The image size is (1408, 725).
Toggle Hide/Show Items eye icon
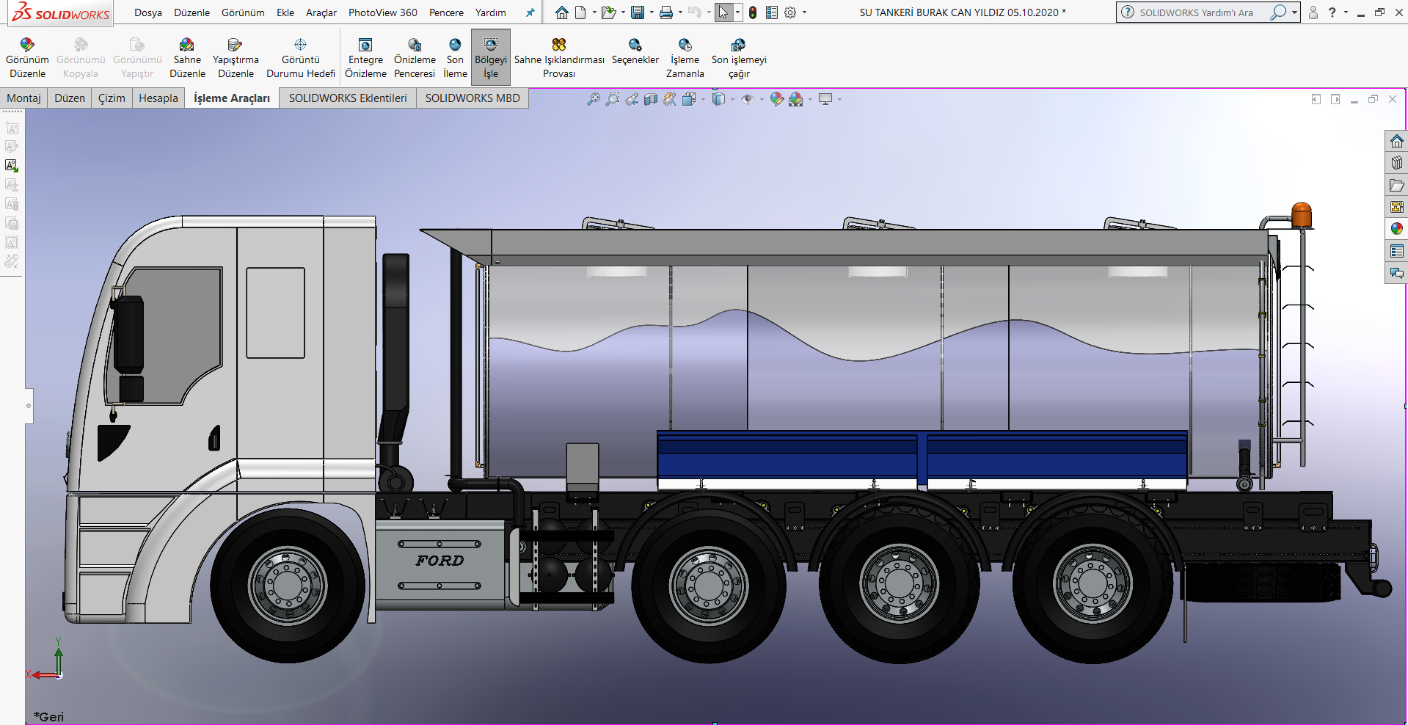click(x=748, y=99)
